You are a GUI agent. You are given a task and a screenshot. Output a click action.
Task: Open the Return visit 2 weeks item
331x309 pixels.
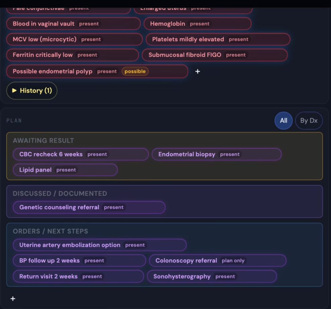(x=78, y=276)
